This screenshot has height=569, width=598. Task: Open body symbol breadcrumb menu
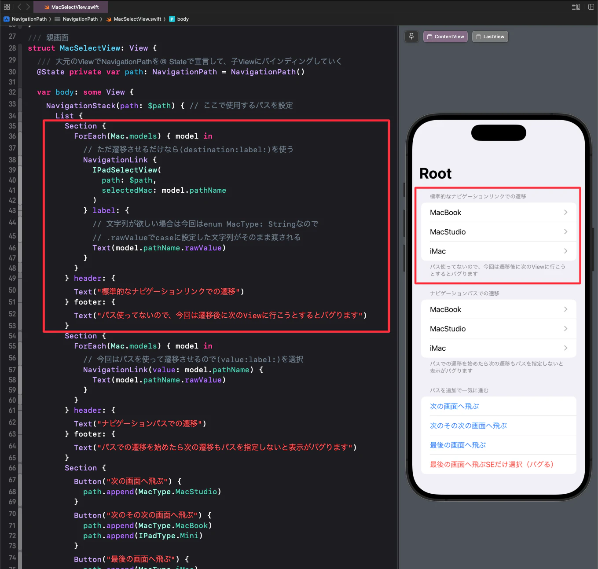179,19
